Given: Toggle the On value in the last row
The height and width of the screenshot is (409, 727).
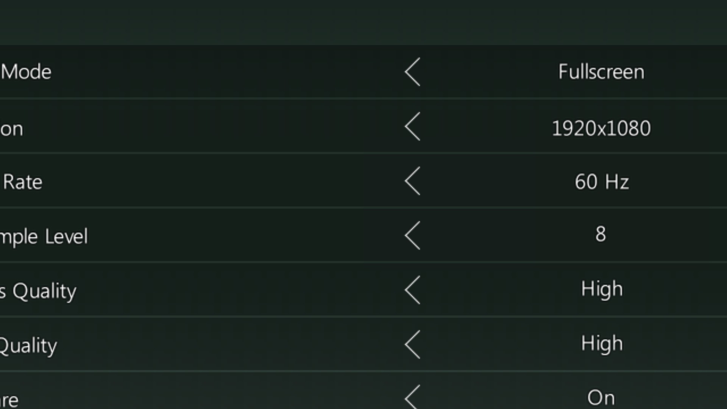Looking at the screenshot, I should pos(601,398).
